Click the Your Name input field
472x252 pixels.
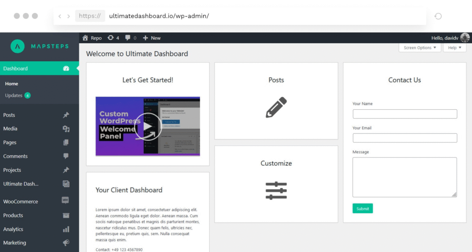[x=405, y=114]
